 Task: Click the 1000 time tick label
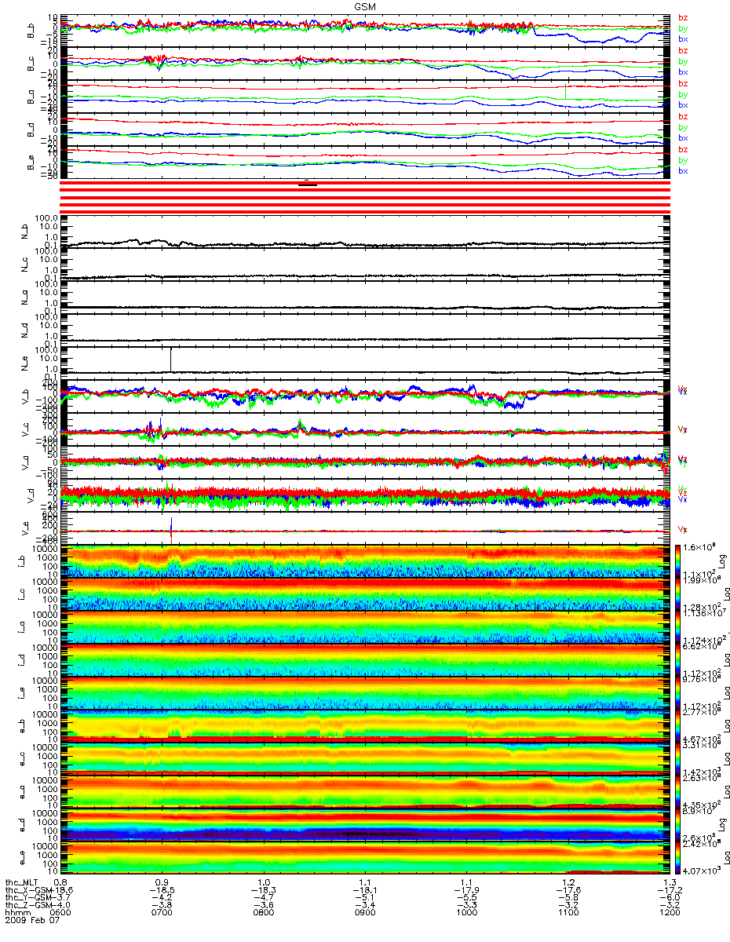tap(466, 914)
